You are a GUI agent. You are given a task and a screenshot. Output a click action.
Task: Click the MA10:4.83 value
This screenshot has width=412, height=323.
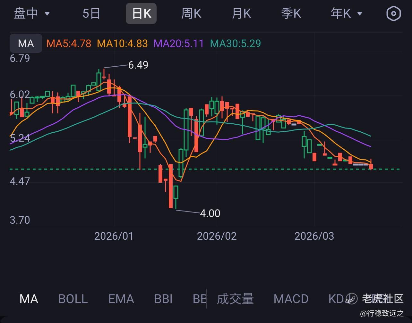pos(122,43)
